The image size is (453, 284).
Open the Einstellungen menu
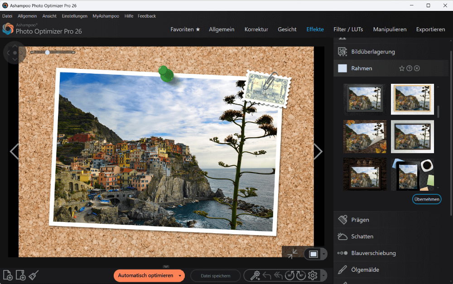click(75, 16)
